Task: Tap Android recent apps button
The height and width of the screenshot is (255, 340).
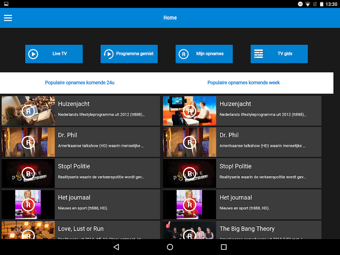Action: pos(224,247)
